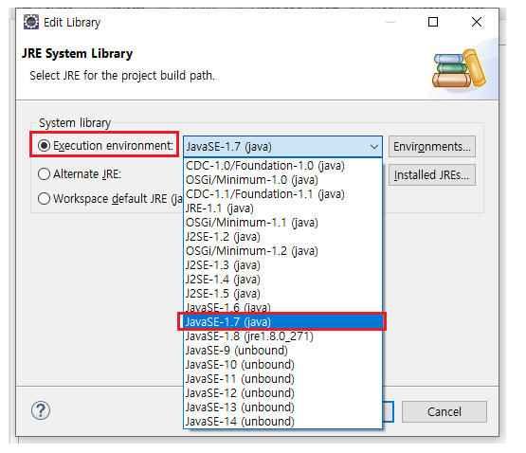Choose JavaSE-14 (unbound) at list bottom
Image resolution: width=526 pixels, height=453 pixels.
[282, 421]
